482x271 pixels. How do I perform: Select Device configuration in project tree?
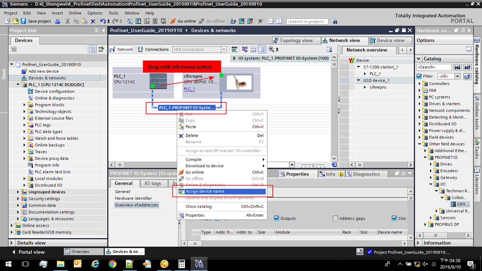click(55, 91)
